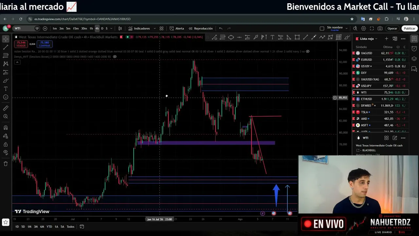Redo the last chart action
Screen dimensions: 419x236
[229, 29]
